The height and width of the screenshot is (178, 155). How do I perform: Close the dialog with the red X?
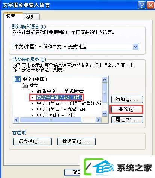click(x=150, y=5)
